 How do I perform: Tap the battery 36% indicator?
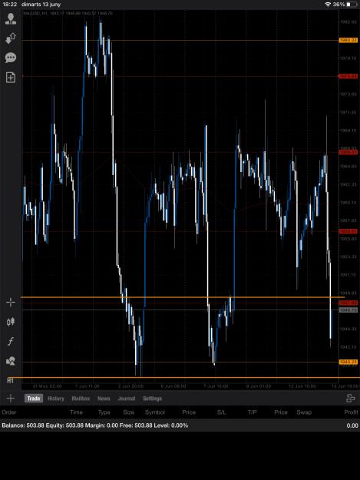[x=345, y=5]
